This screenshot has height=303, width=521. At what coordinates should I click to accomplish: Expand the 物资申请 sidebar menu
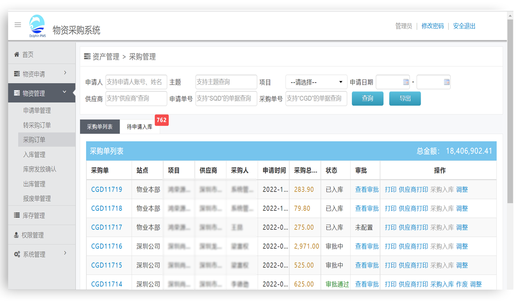41,74
